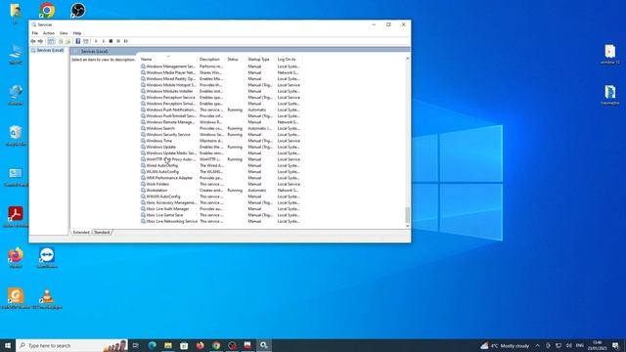Select the Windows Update Medic Service row
Image resolution: width=626 pixels, height=352 pixels.
coord(220,154)
